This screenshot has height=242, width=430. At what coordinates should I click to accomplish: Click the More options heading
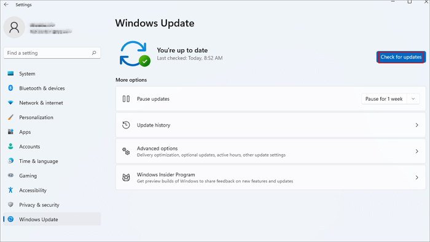(x=131, y=80)
